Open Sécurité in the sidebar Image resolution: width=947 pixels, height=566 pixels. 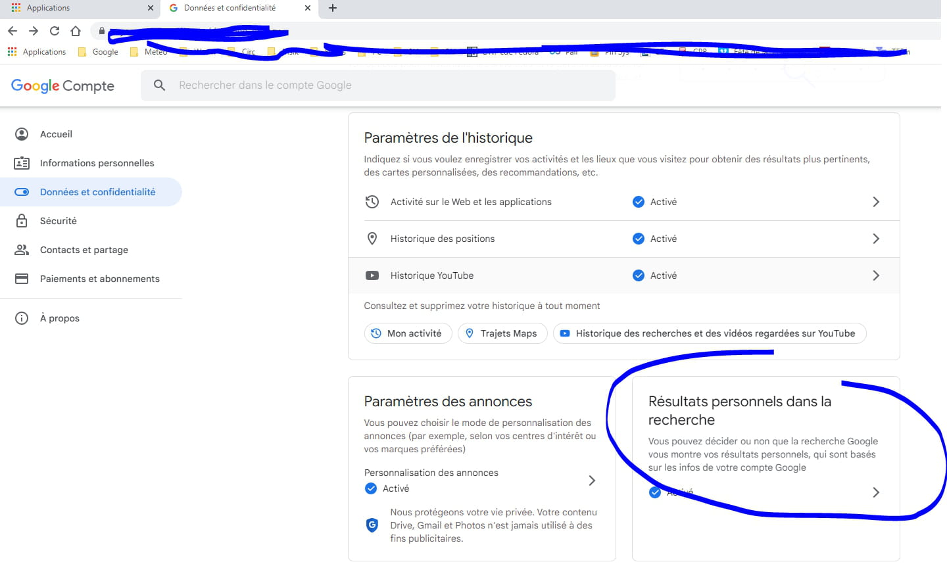coord(91,221)
